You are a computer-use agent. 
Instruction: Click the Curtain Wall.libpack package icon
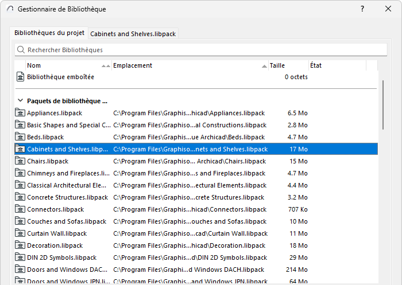[x=20, y=233]
